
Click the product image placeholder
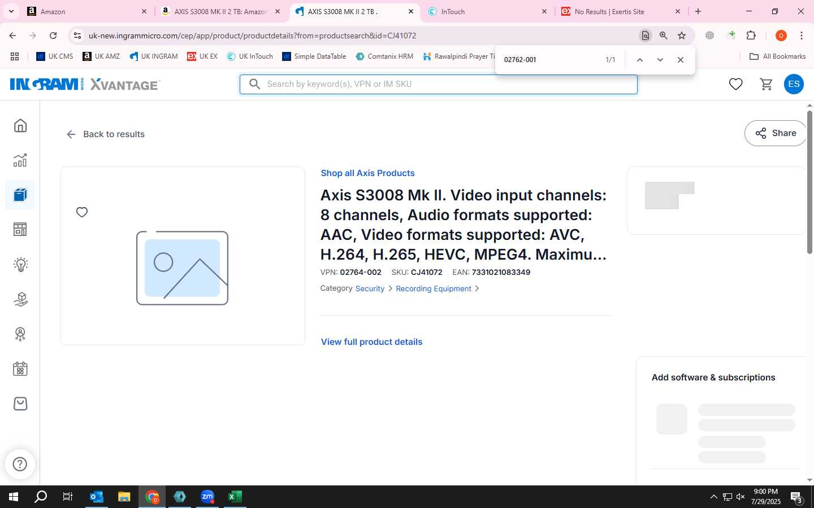click(182, 268)
